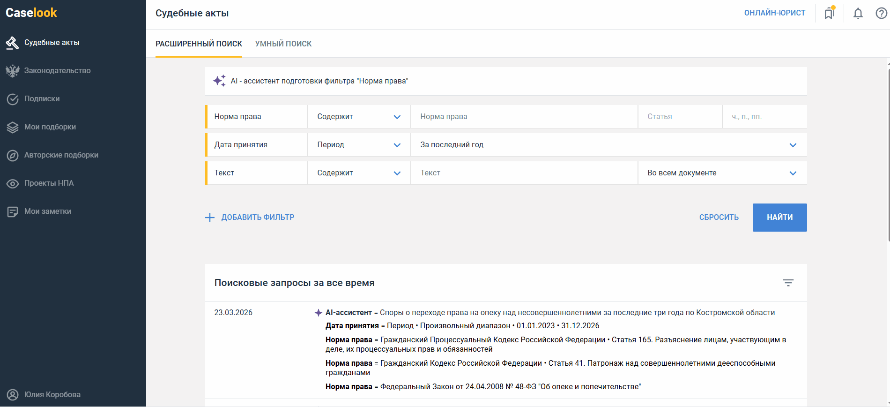Switch to the Умный поиск tab

283,44
